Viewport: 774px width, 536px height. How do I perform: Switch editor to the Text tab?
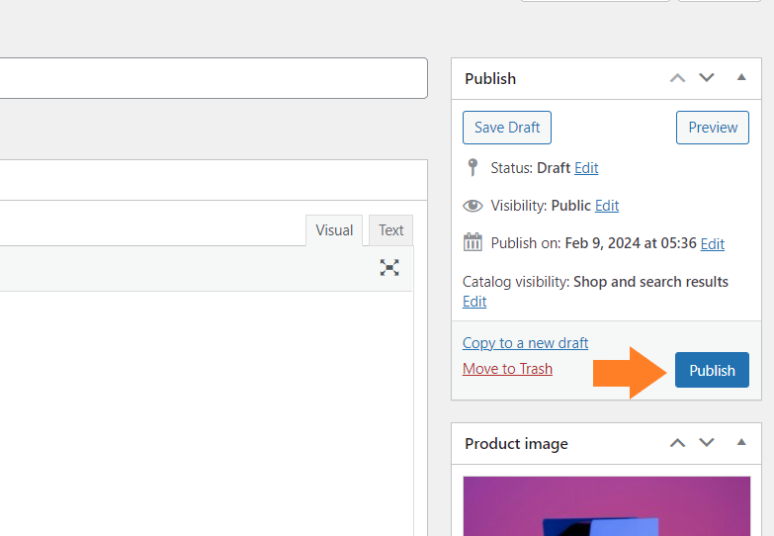coord(390,230)
